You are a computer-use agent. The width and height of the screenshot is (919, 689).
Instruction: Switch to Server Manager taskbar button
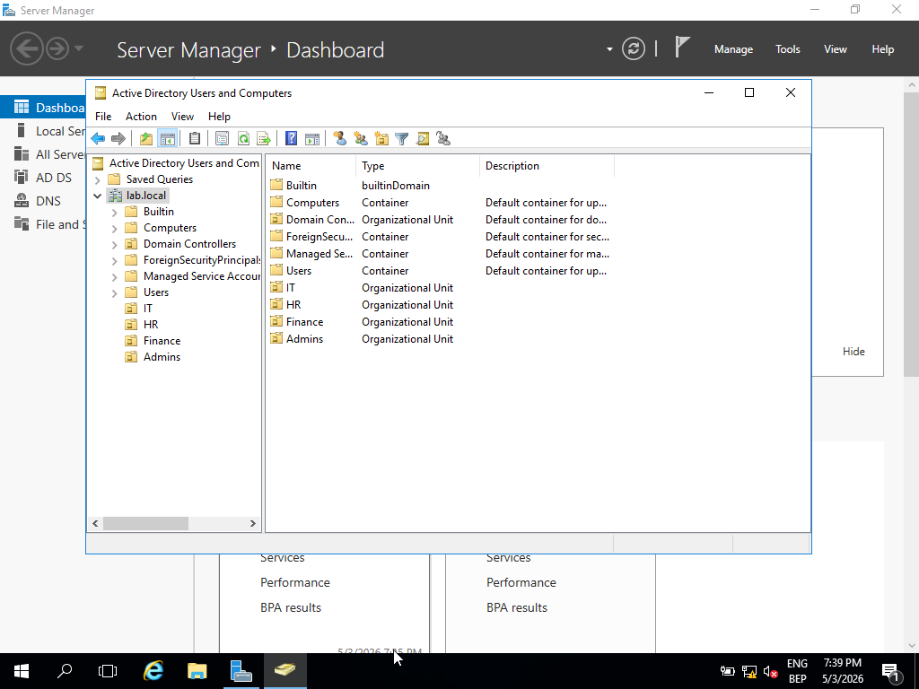pos(241,671)
